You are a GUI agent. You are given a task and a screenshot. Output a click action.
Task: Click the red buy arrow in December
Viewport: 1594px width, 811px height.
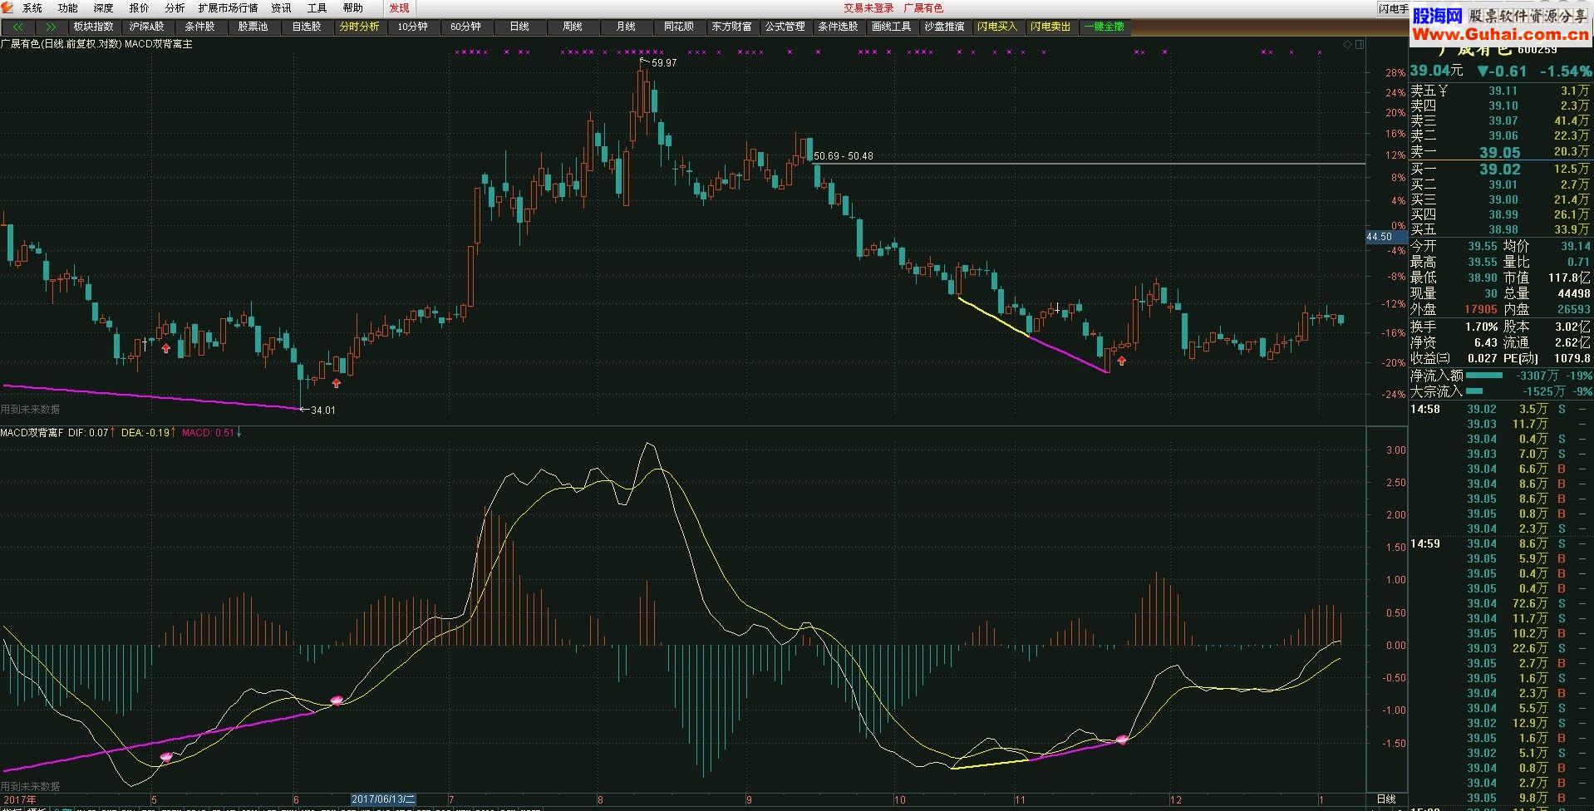(x=1122, y=361)
